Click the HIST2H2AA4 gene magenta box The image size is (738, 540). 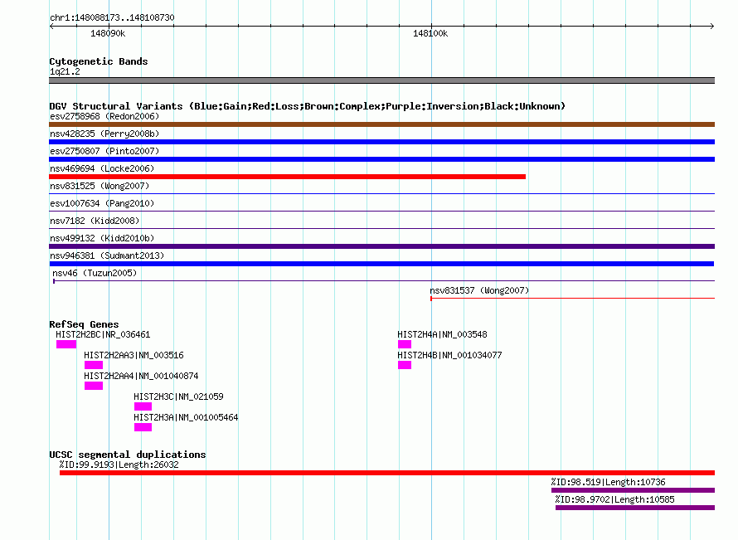94,386
